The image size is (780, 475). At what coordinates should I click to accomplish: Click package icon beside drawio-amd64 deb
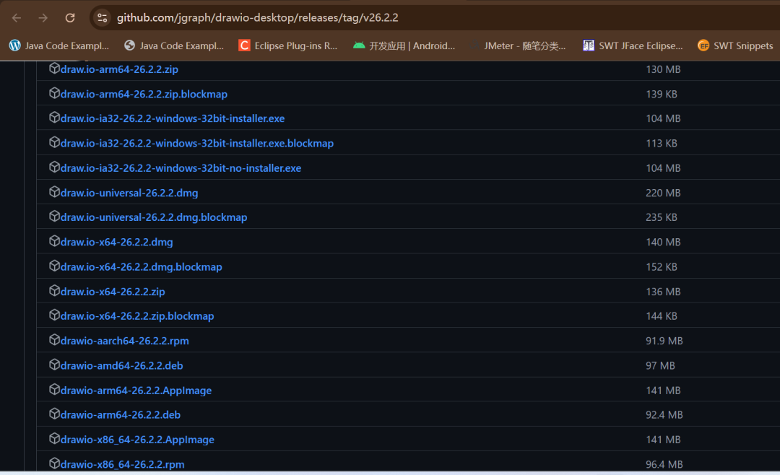[54, 365]
